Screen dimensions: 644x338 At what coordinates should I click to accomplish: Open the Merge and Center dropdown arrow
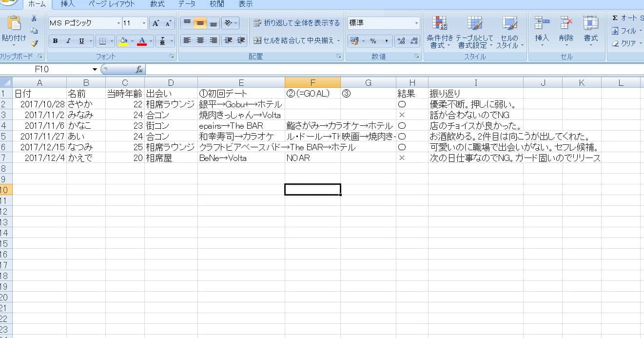coord(339,40)
